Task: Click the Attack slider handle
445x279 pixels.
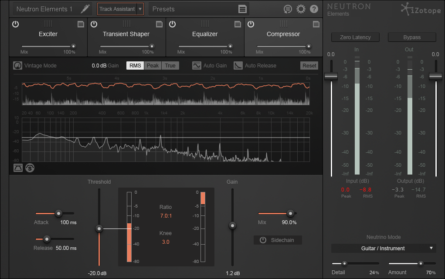Action: (x=58, y=214)
